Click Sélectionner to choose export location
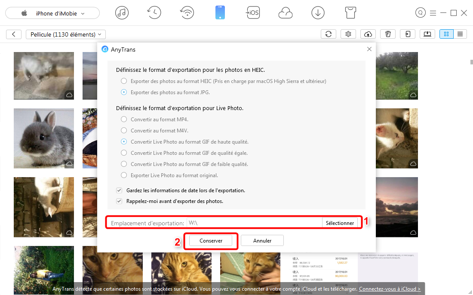The height and width of the screenshot is (295, 473). [x=341, y=223]
